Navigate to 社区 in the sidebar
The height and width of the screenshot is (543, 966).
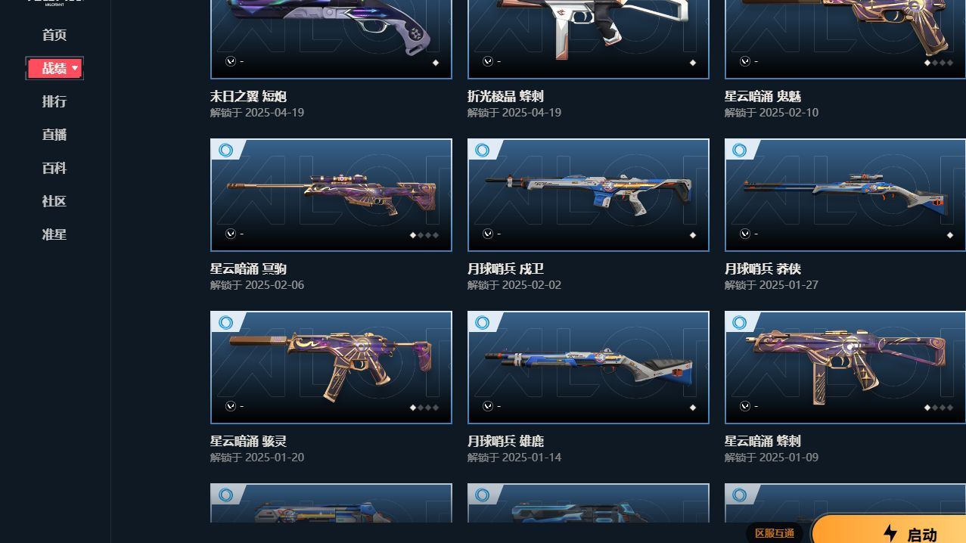(x=54, y=201)
